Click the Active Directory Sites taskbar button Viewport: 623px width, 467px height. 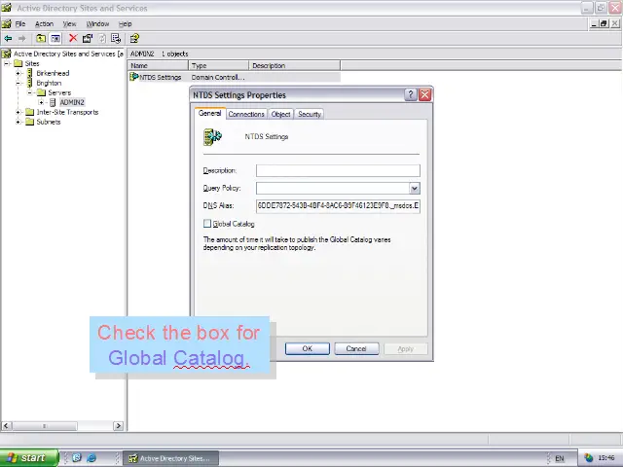tap(171, 458)
